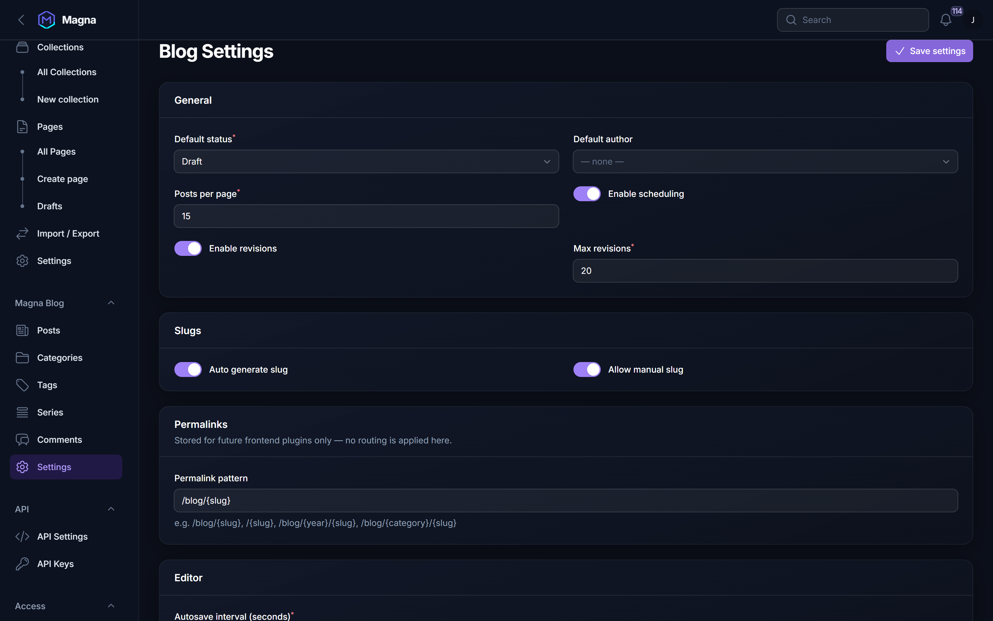Screen dimensions: 993x621
Task: Collapse the API sidebar section
Action: pyautogui.click(x=111, y=509)
